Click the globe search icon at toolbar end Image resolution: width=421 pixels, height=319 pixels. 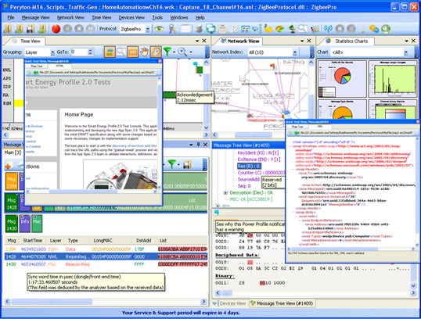386,29
